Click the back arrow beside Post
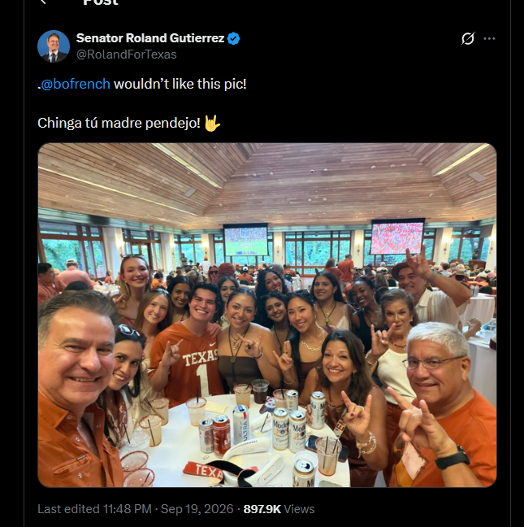524x527 pixels. coord(43,2)
